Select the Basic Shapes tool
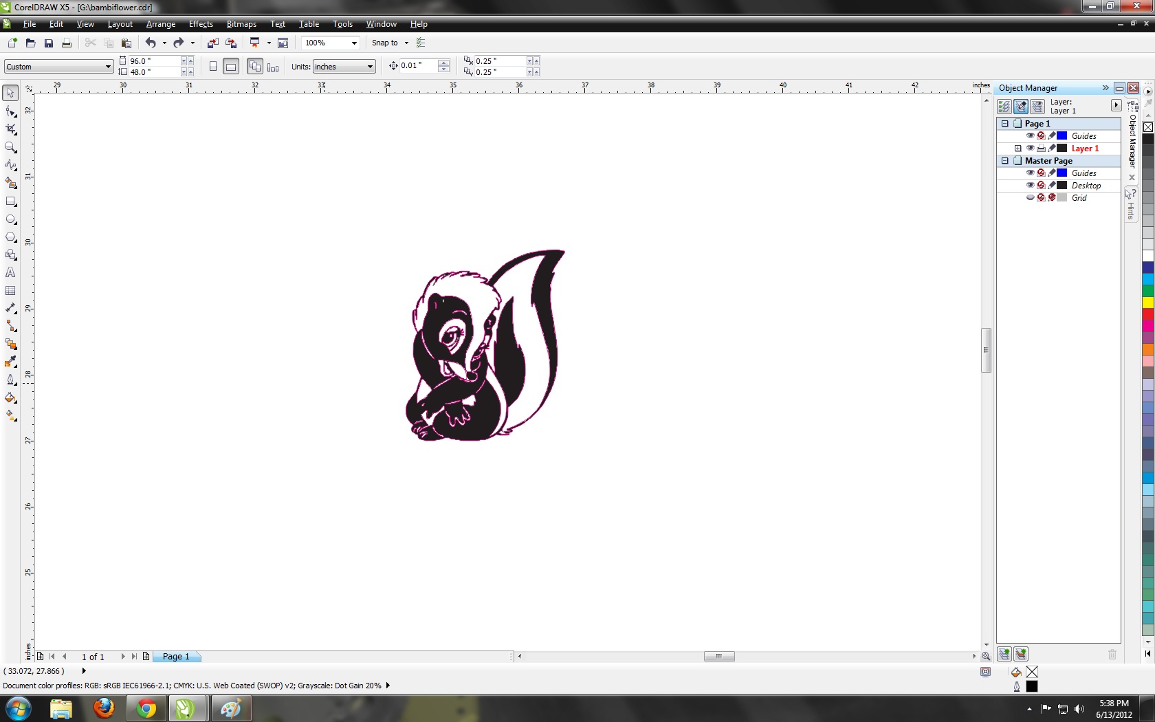 click(10, 255)
